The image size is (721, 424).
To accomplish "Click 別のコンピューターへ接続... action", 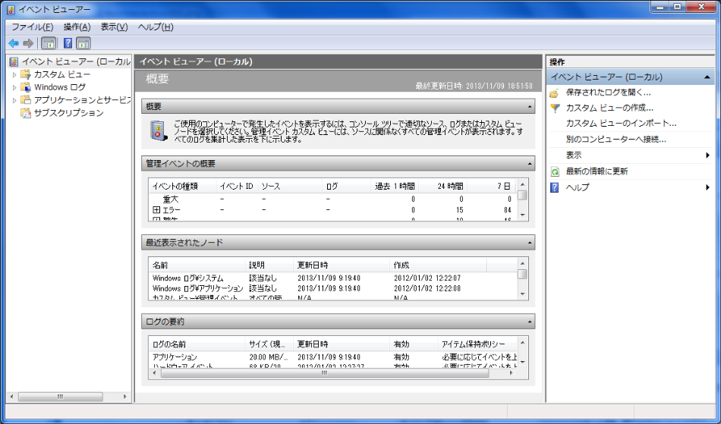I will point(616,140).
